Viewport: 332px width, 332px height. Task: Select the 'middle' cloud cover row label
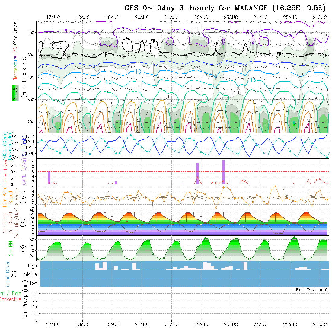[x=30, y=275]
